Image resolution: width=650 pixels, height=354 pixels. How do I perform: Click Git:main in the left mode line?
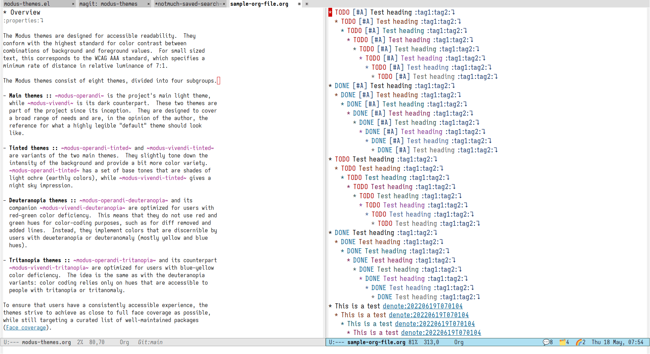pyautogui.click(x=150, y=342)
